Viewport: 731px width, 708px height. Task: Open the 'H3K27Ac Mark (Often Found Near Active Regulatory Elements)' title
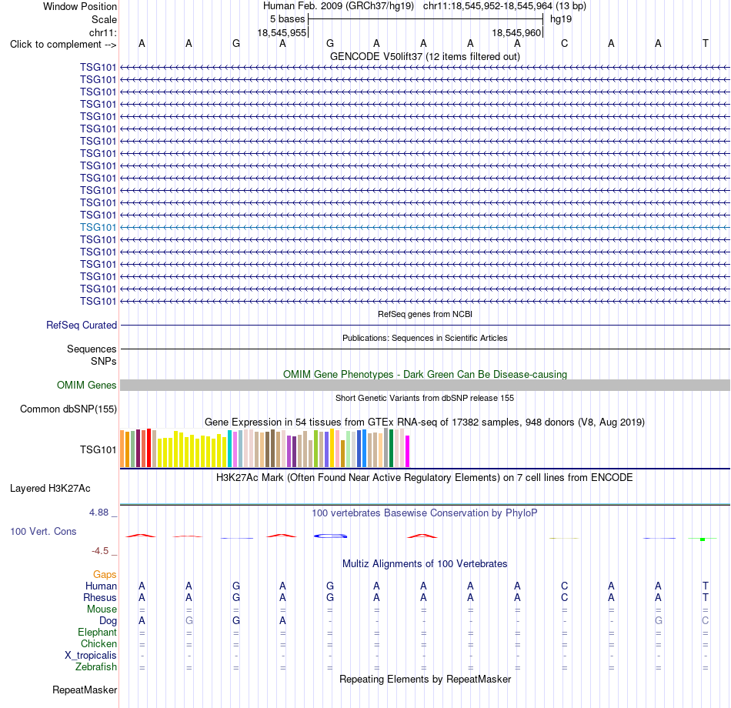[425, 478]
